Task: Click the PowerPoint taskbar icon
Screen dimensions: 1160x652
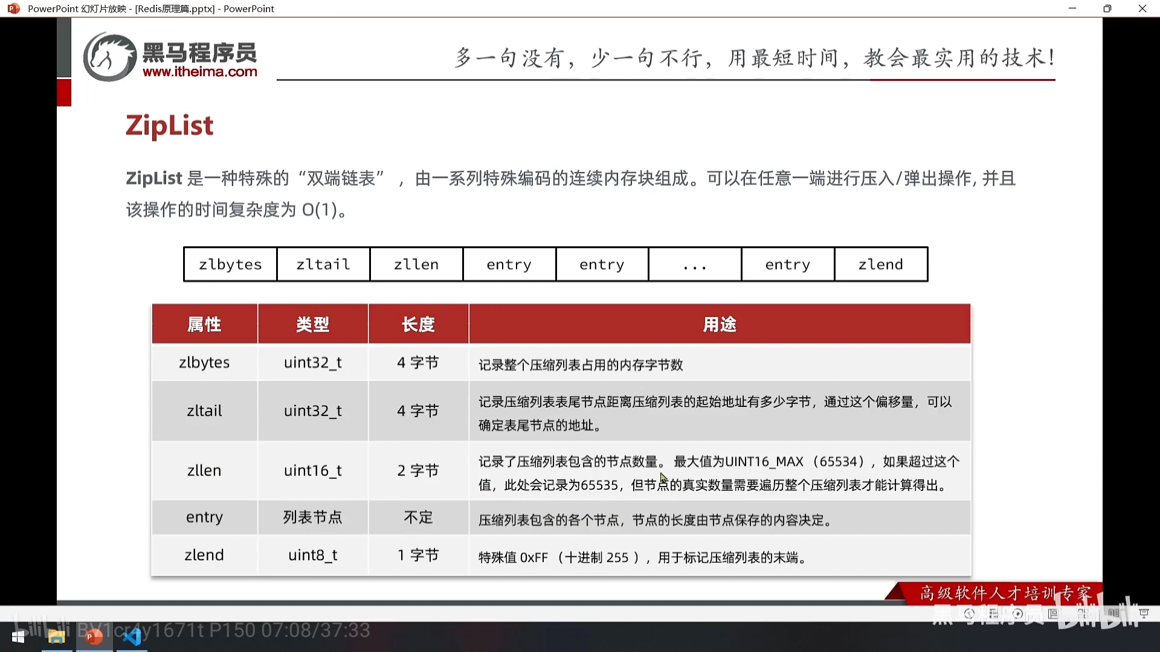Action: click(x=94, y=637)
